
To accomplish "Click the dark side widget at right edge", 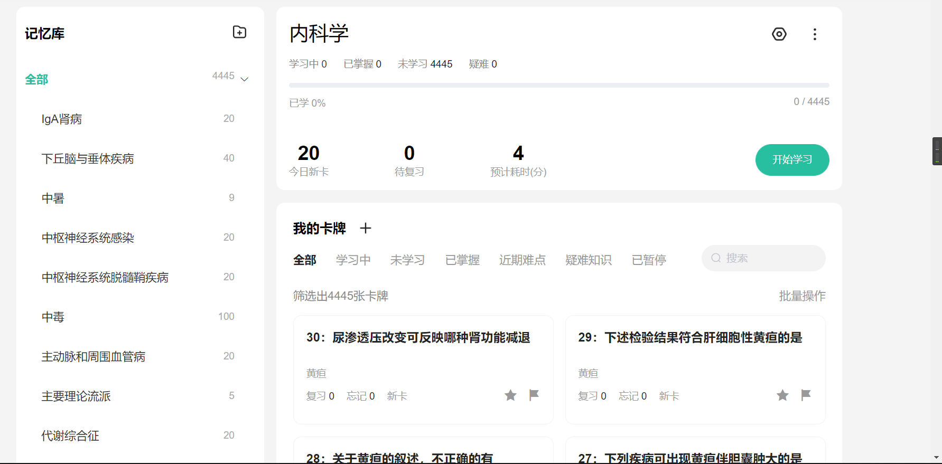I will (x=937, y=151).
